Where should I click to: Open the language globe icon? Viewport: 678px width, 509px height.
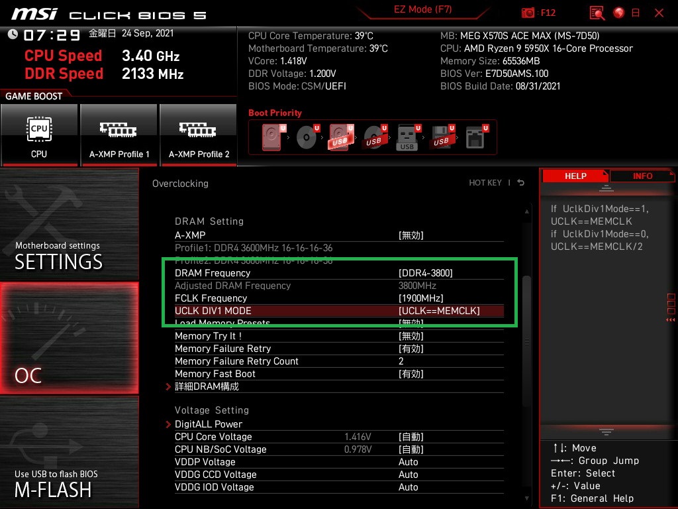pos(619,13)
